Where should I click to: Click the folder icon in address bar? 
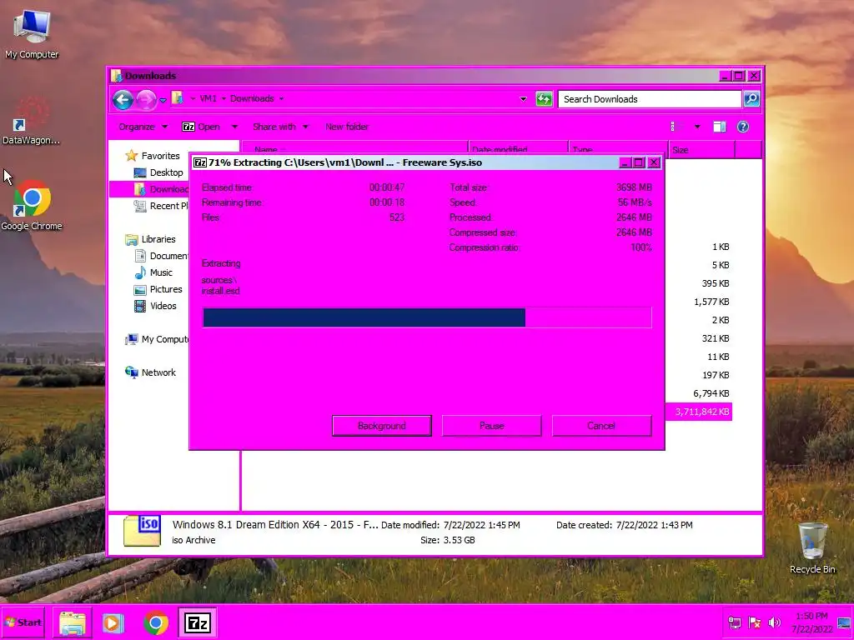[177, 97]
